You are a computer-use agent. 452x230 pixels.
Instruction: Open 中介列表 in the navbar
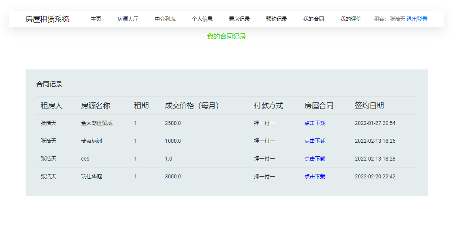(x=165, y=19)
